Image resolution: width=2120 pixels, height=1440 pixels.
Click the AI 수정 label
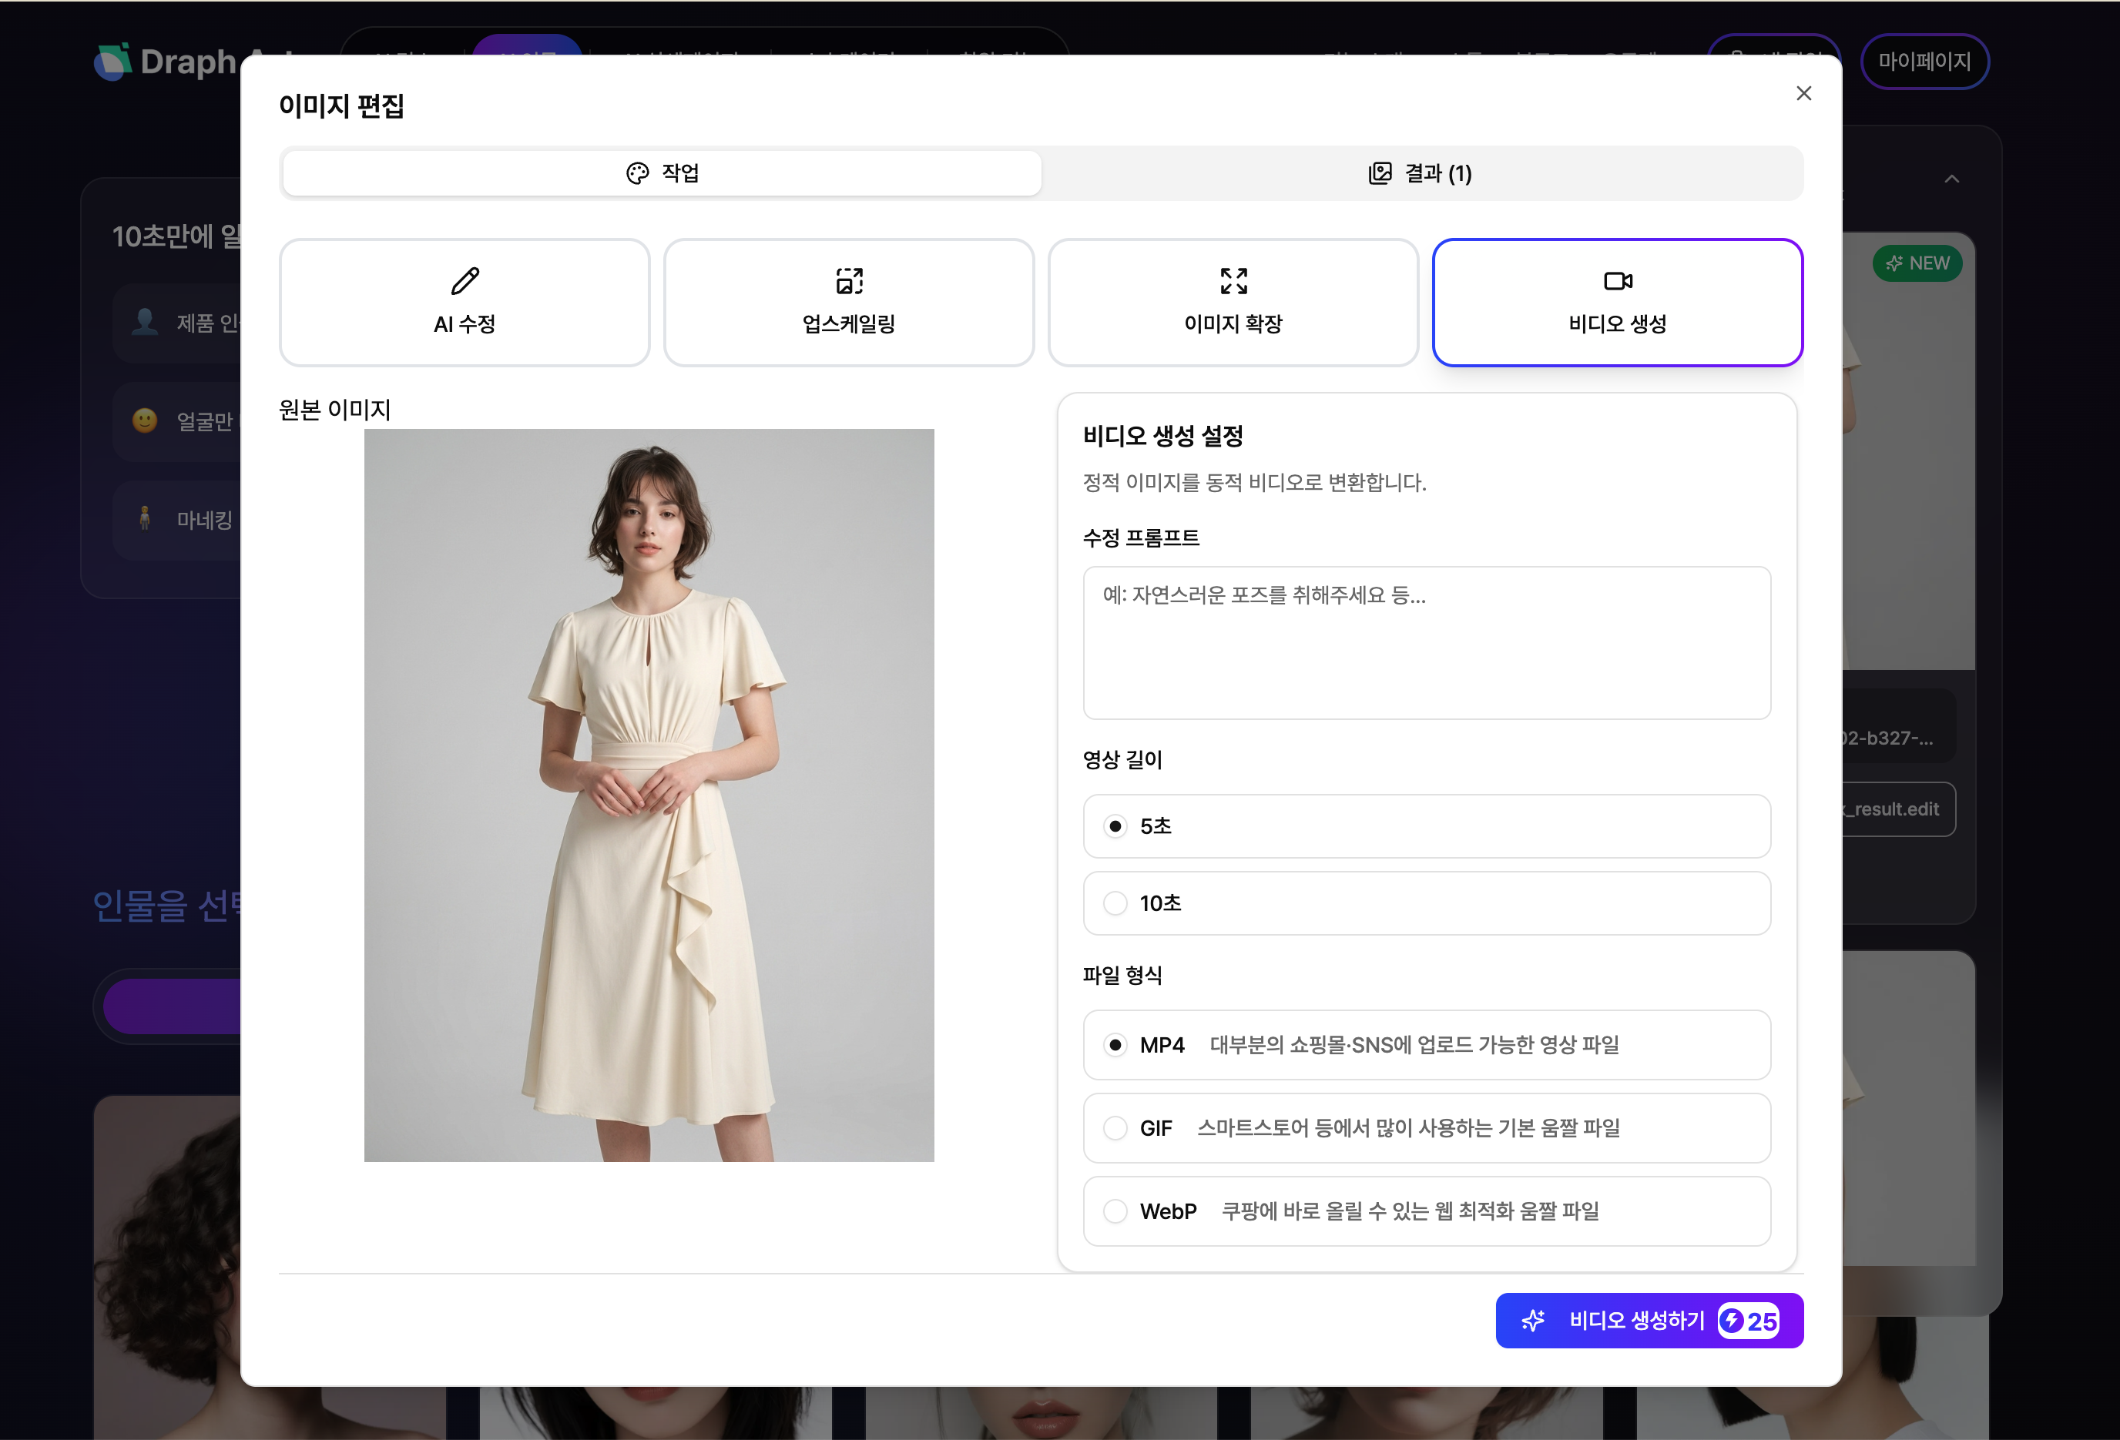[x=465, y=323]
